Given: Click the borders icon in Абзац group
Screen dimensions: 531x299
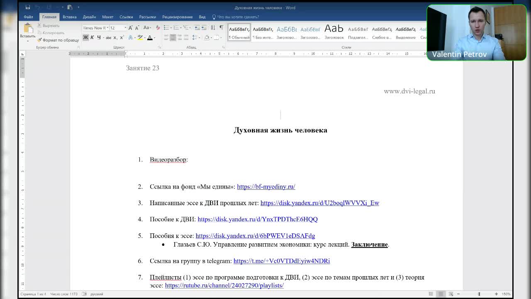Looking at the screenshot, I should pyautogui.click(x=217, y=37).
